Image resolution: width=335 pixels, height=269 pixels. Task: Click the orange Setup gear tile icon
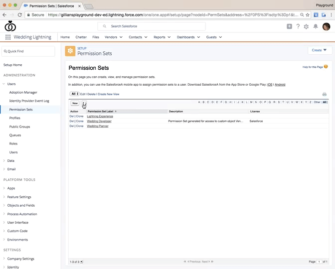tap(70, 51)
